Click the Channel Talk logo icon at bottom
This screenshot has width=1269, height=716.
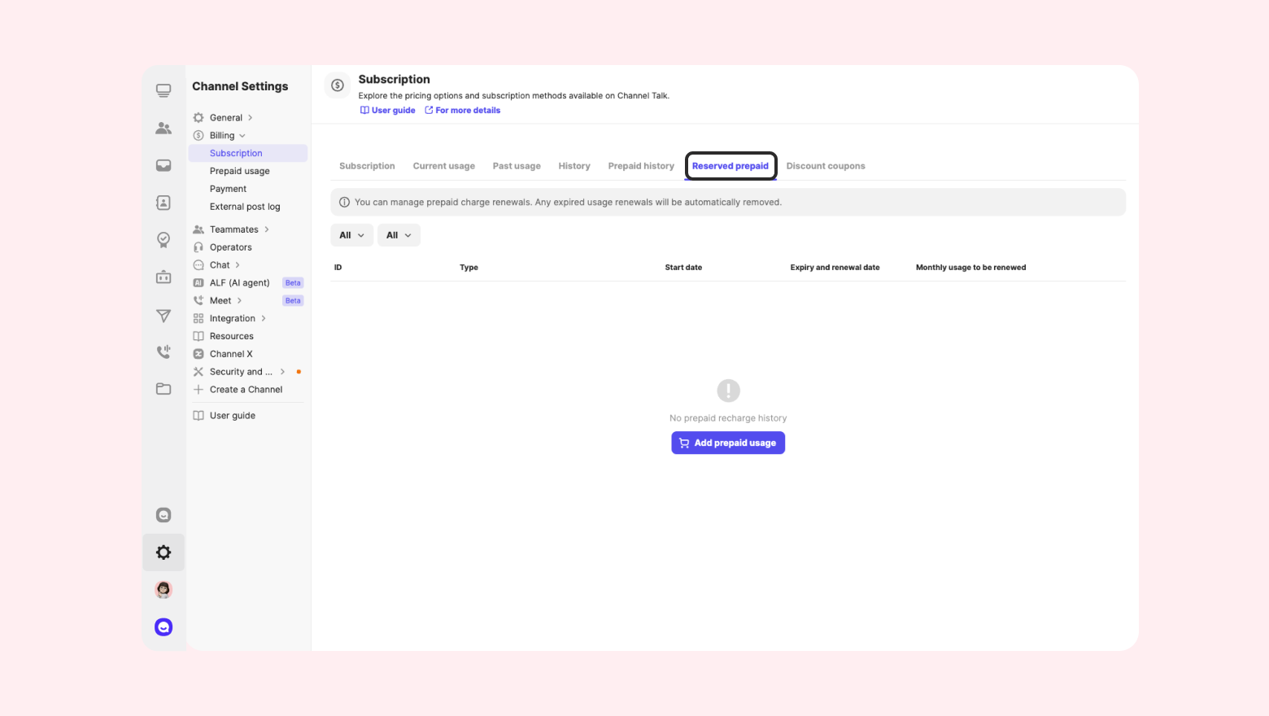coord(164,627)
